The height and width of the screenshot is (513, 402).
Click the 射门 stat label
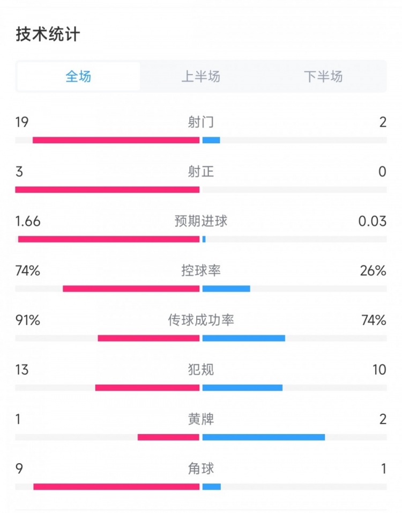(x=201, y=122)
